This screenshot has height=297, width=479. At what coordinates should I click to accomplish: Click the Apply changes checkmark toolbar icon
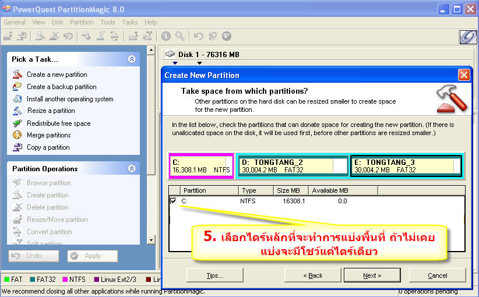coord(227,36)
